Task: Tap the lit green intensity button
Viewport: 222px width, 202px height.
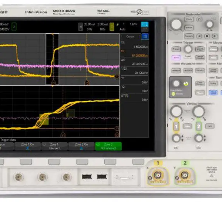Action: 173,94
